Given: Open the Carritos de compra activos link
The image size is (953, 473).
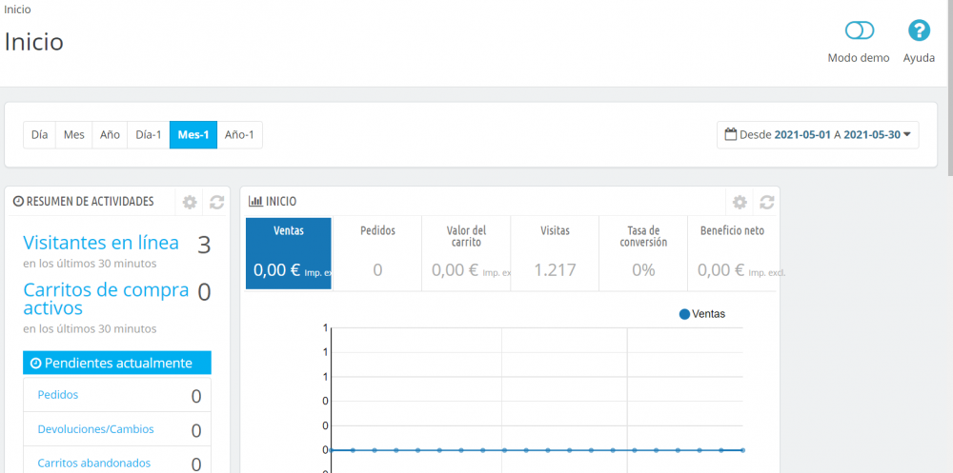Looking at the screenshot, I should click(x=106, y=299).
